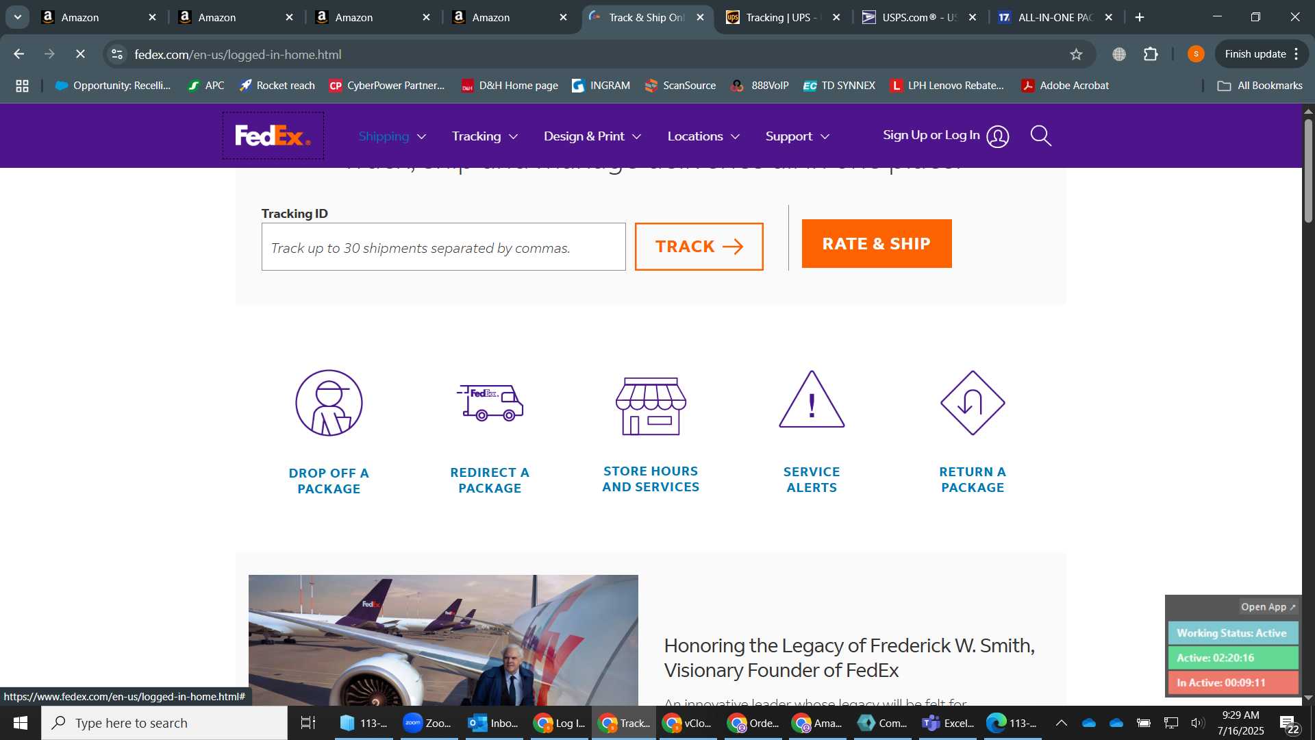Click Sign Up or Log In

(931, 136)
